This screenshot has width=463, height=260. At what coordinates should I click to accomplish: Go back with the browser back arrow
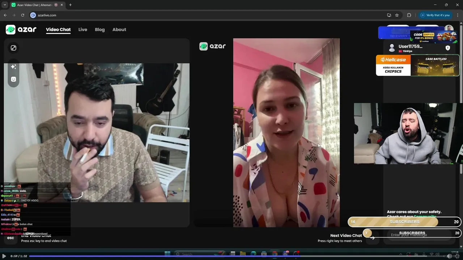(x=5, y=15)
